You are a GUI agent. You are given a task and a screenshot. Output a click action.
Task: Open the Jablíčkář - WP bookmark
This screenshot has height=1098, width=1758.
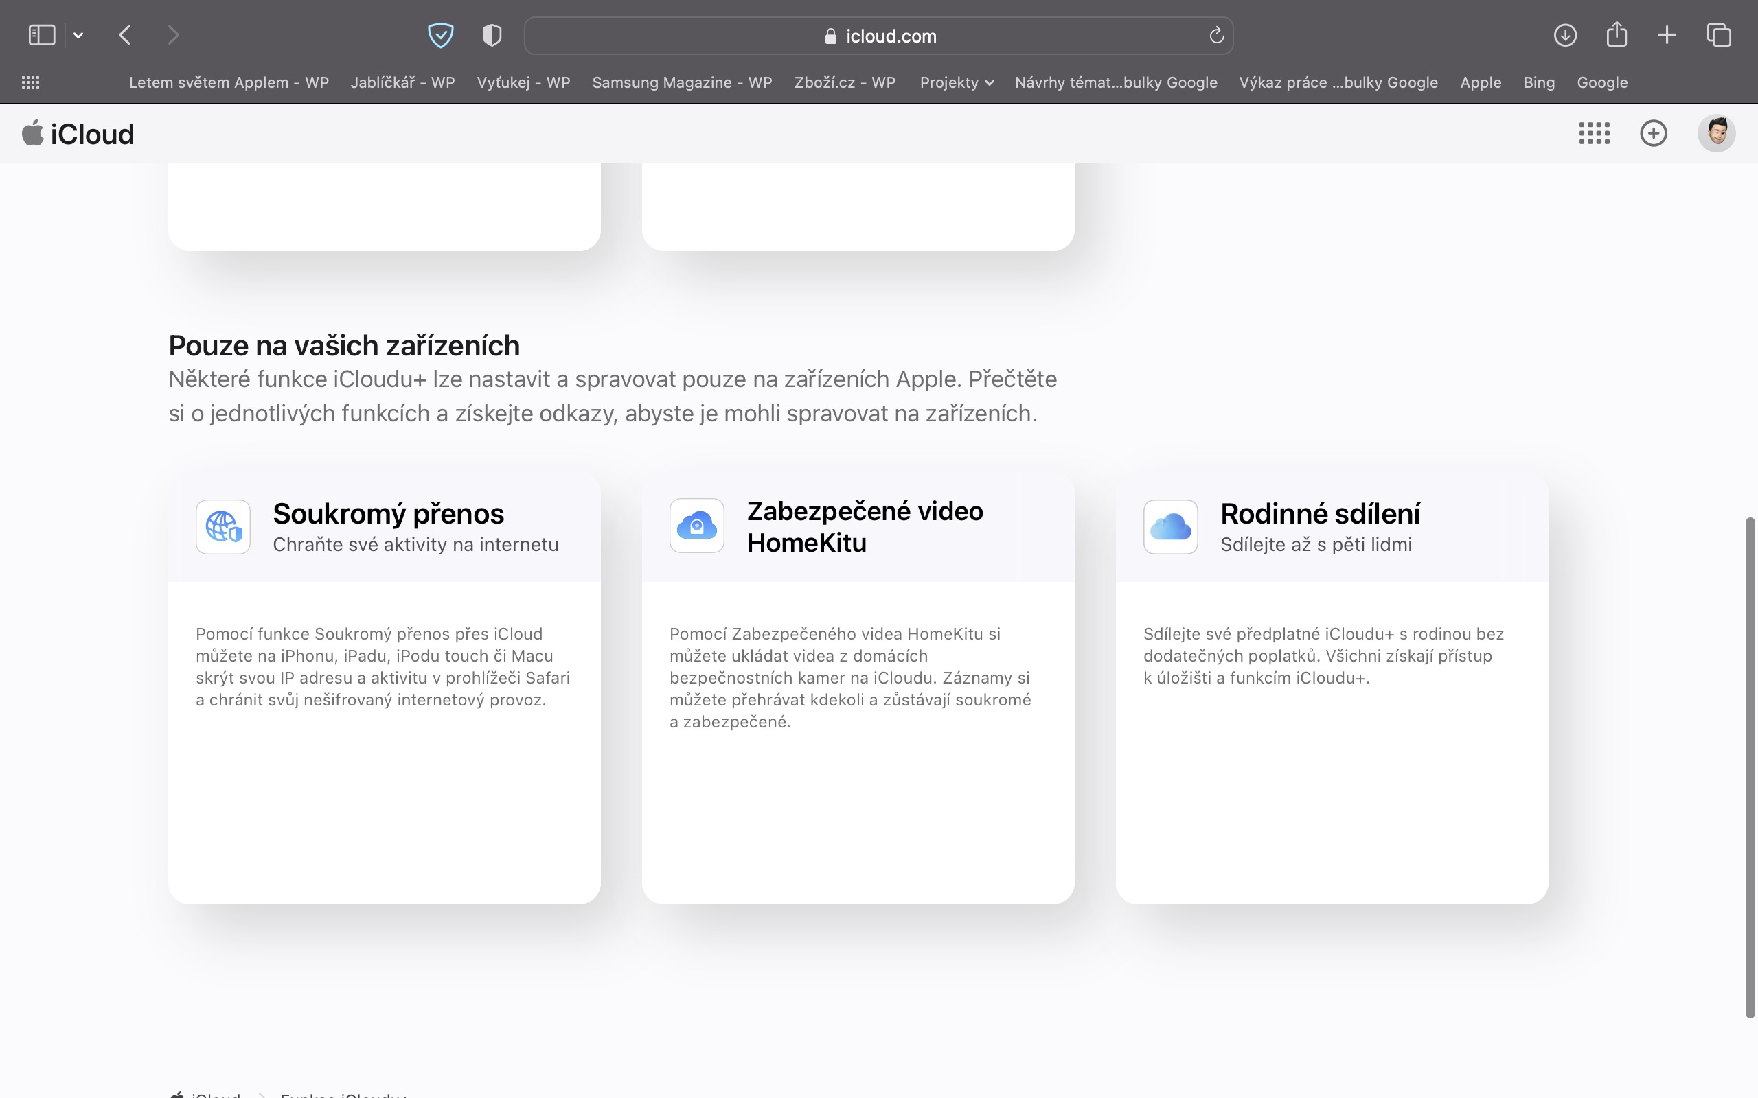coord(402,83)
